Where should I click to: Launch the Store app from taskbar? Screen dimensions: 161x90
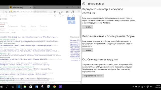coord(31,87)
